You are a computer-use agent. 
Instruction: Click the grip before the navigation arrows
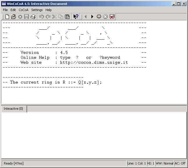coord(81,17)
